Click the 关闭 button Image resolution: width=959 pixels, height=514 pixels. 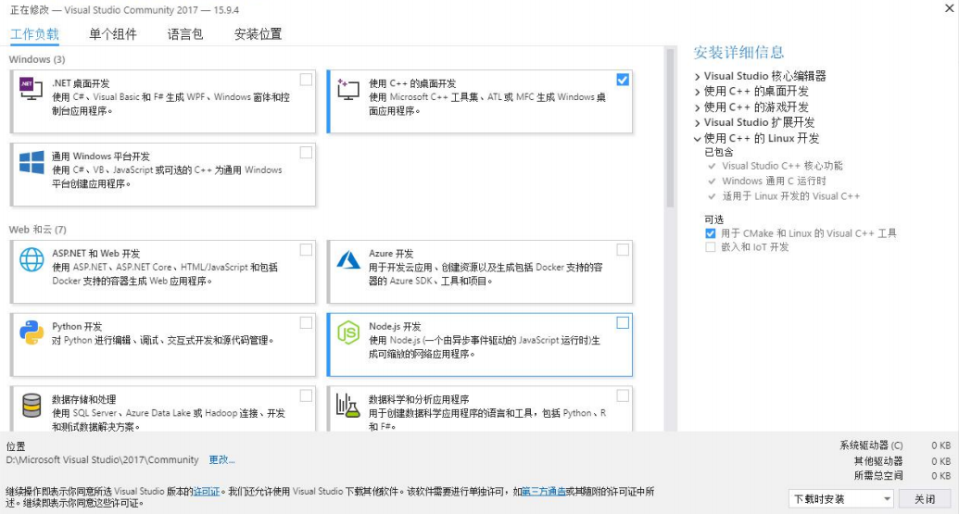point(925,499)
